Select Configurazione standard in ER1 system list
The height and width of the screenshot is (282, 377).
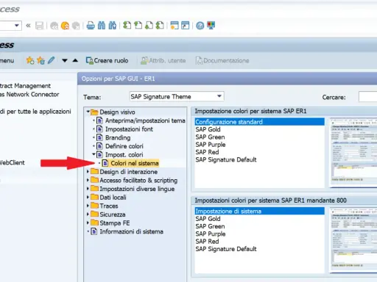(260, 122)
